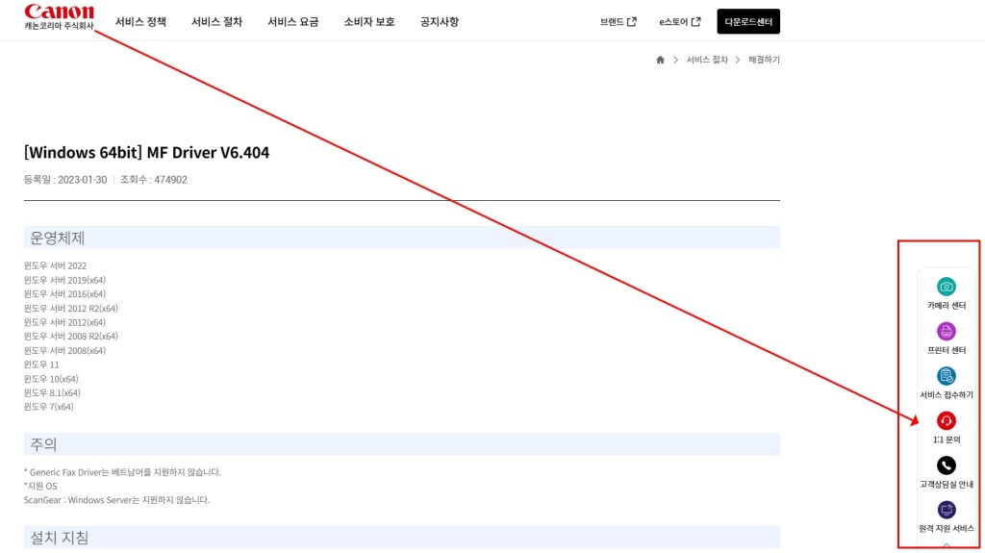
Task: Open the 원격 지원 서비스 icon
Action: (947, 510)
